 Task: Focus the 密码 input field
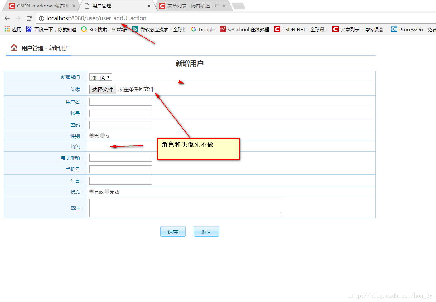click(x=120, y=125)
